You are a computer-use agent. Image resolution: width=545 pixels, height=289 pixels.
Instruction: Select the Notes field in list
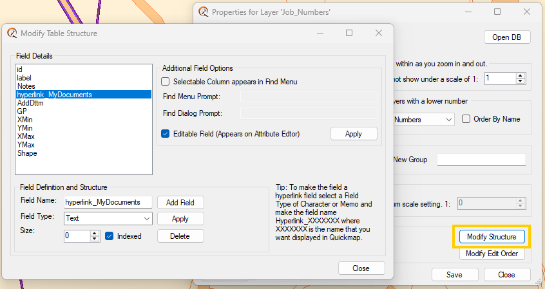pos(26,86)
